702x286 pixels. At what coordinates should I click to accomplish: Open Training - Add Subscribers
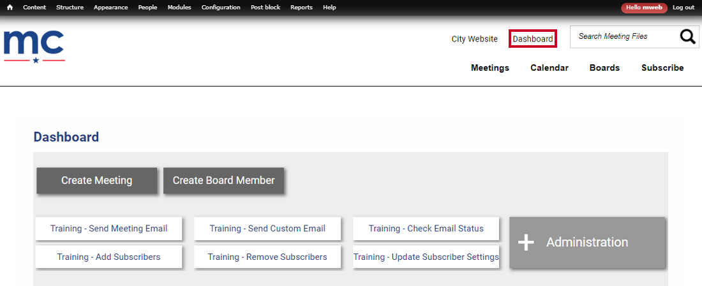(108, 257)
